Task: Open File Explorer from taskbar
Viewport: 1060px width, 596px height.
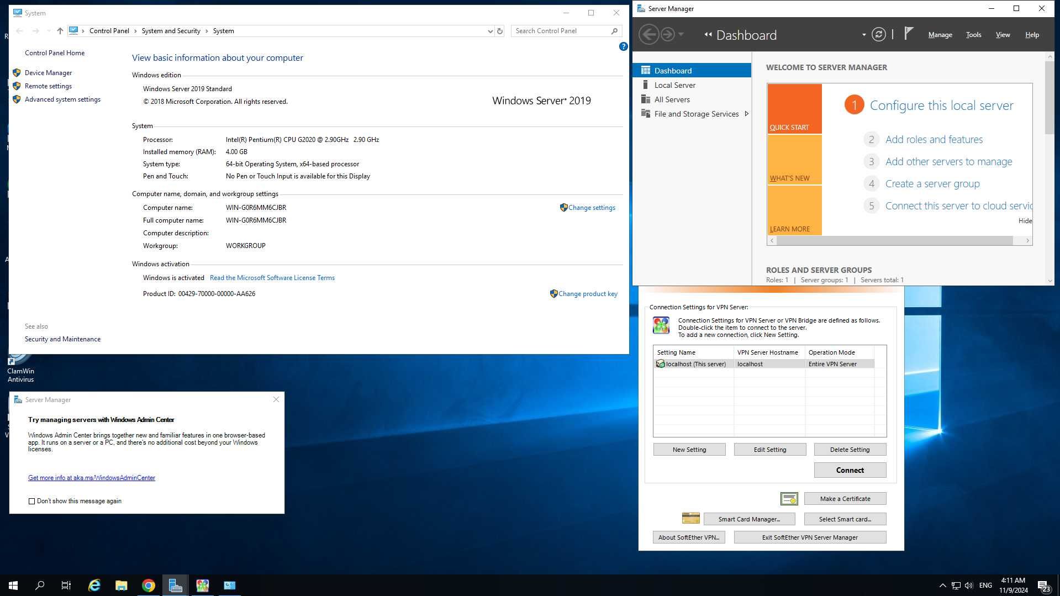Action: pos(121,586)
